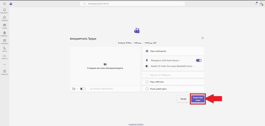The image size is (265, 126).
Task: Select the 'Ήχος αίθουσας' radio option
Action: coord(147,82)
